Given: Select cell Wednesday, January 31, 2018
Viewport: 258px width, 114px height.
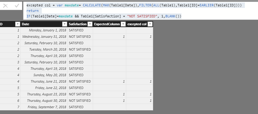Looking at the screenshot, I should click(44, 37).
